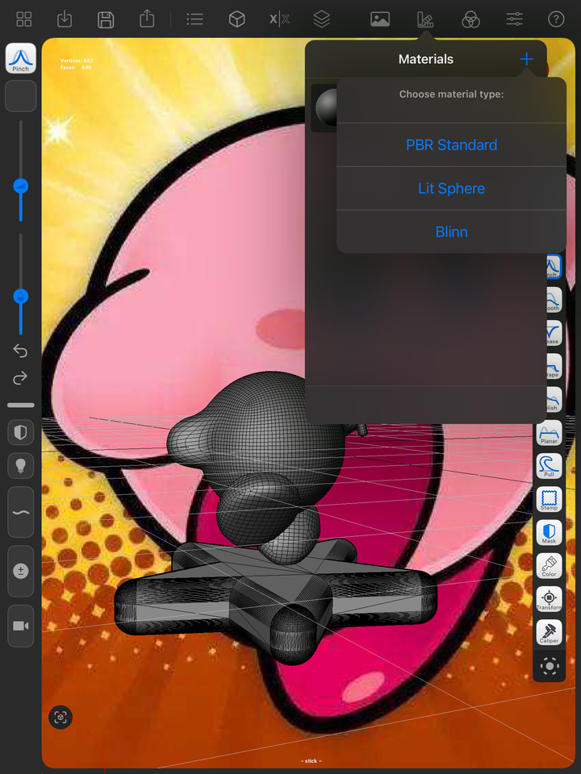Open the Color paint tool
The image size is (581, 774).
click(549, 565)
